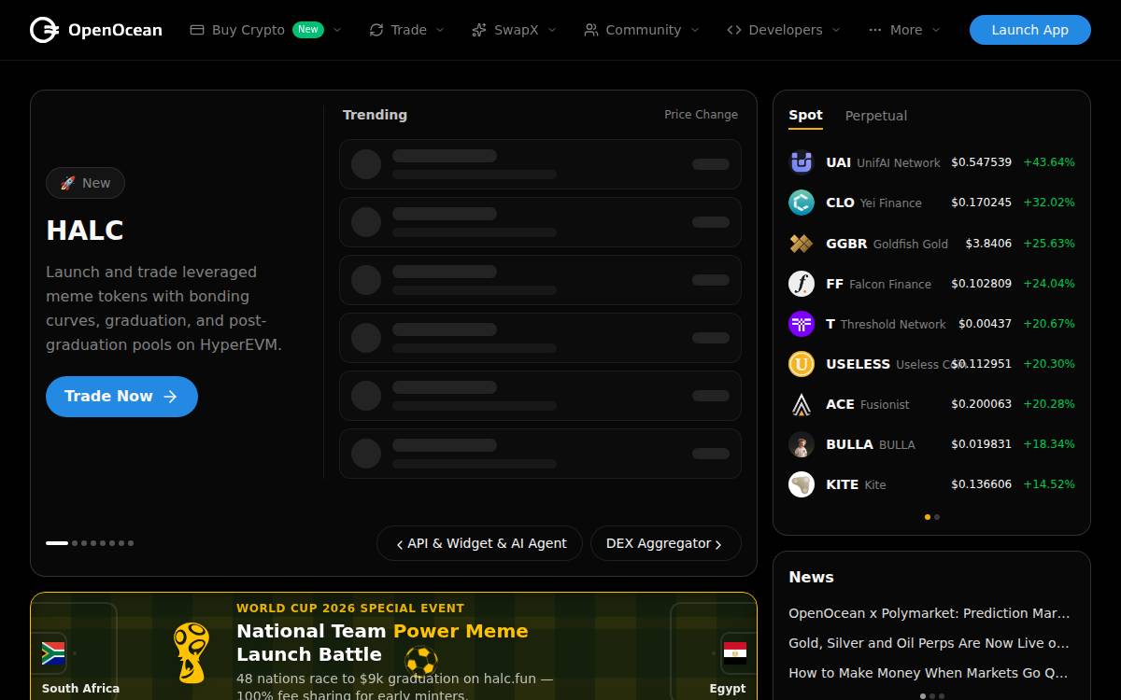Open Gold, Silver and Oil Perps news
This screenshot has width=1121, height=700.
click(x=929, y=643)
